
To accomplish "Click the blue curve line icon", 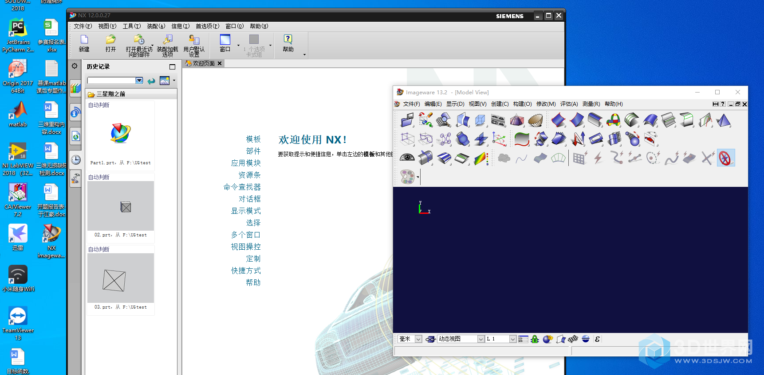I will click(x=522, y=158).
